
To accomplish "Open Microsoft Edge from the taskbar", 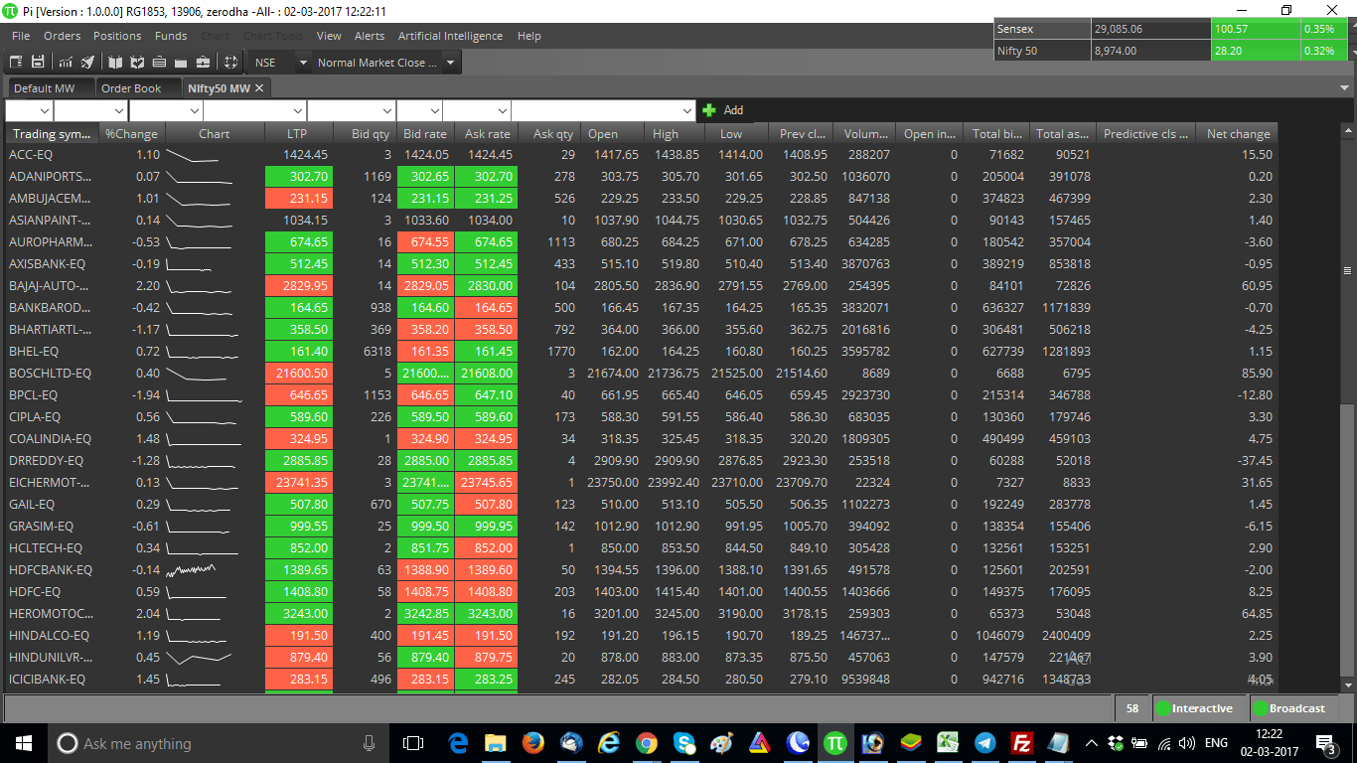I will (x=458, y=742).
